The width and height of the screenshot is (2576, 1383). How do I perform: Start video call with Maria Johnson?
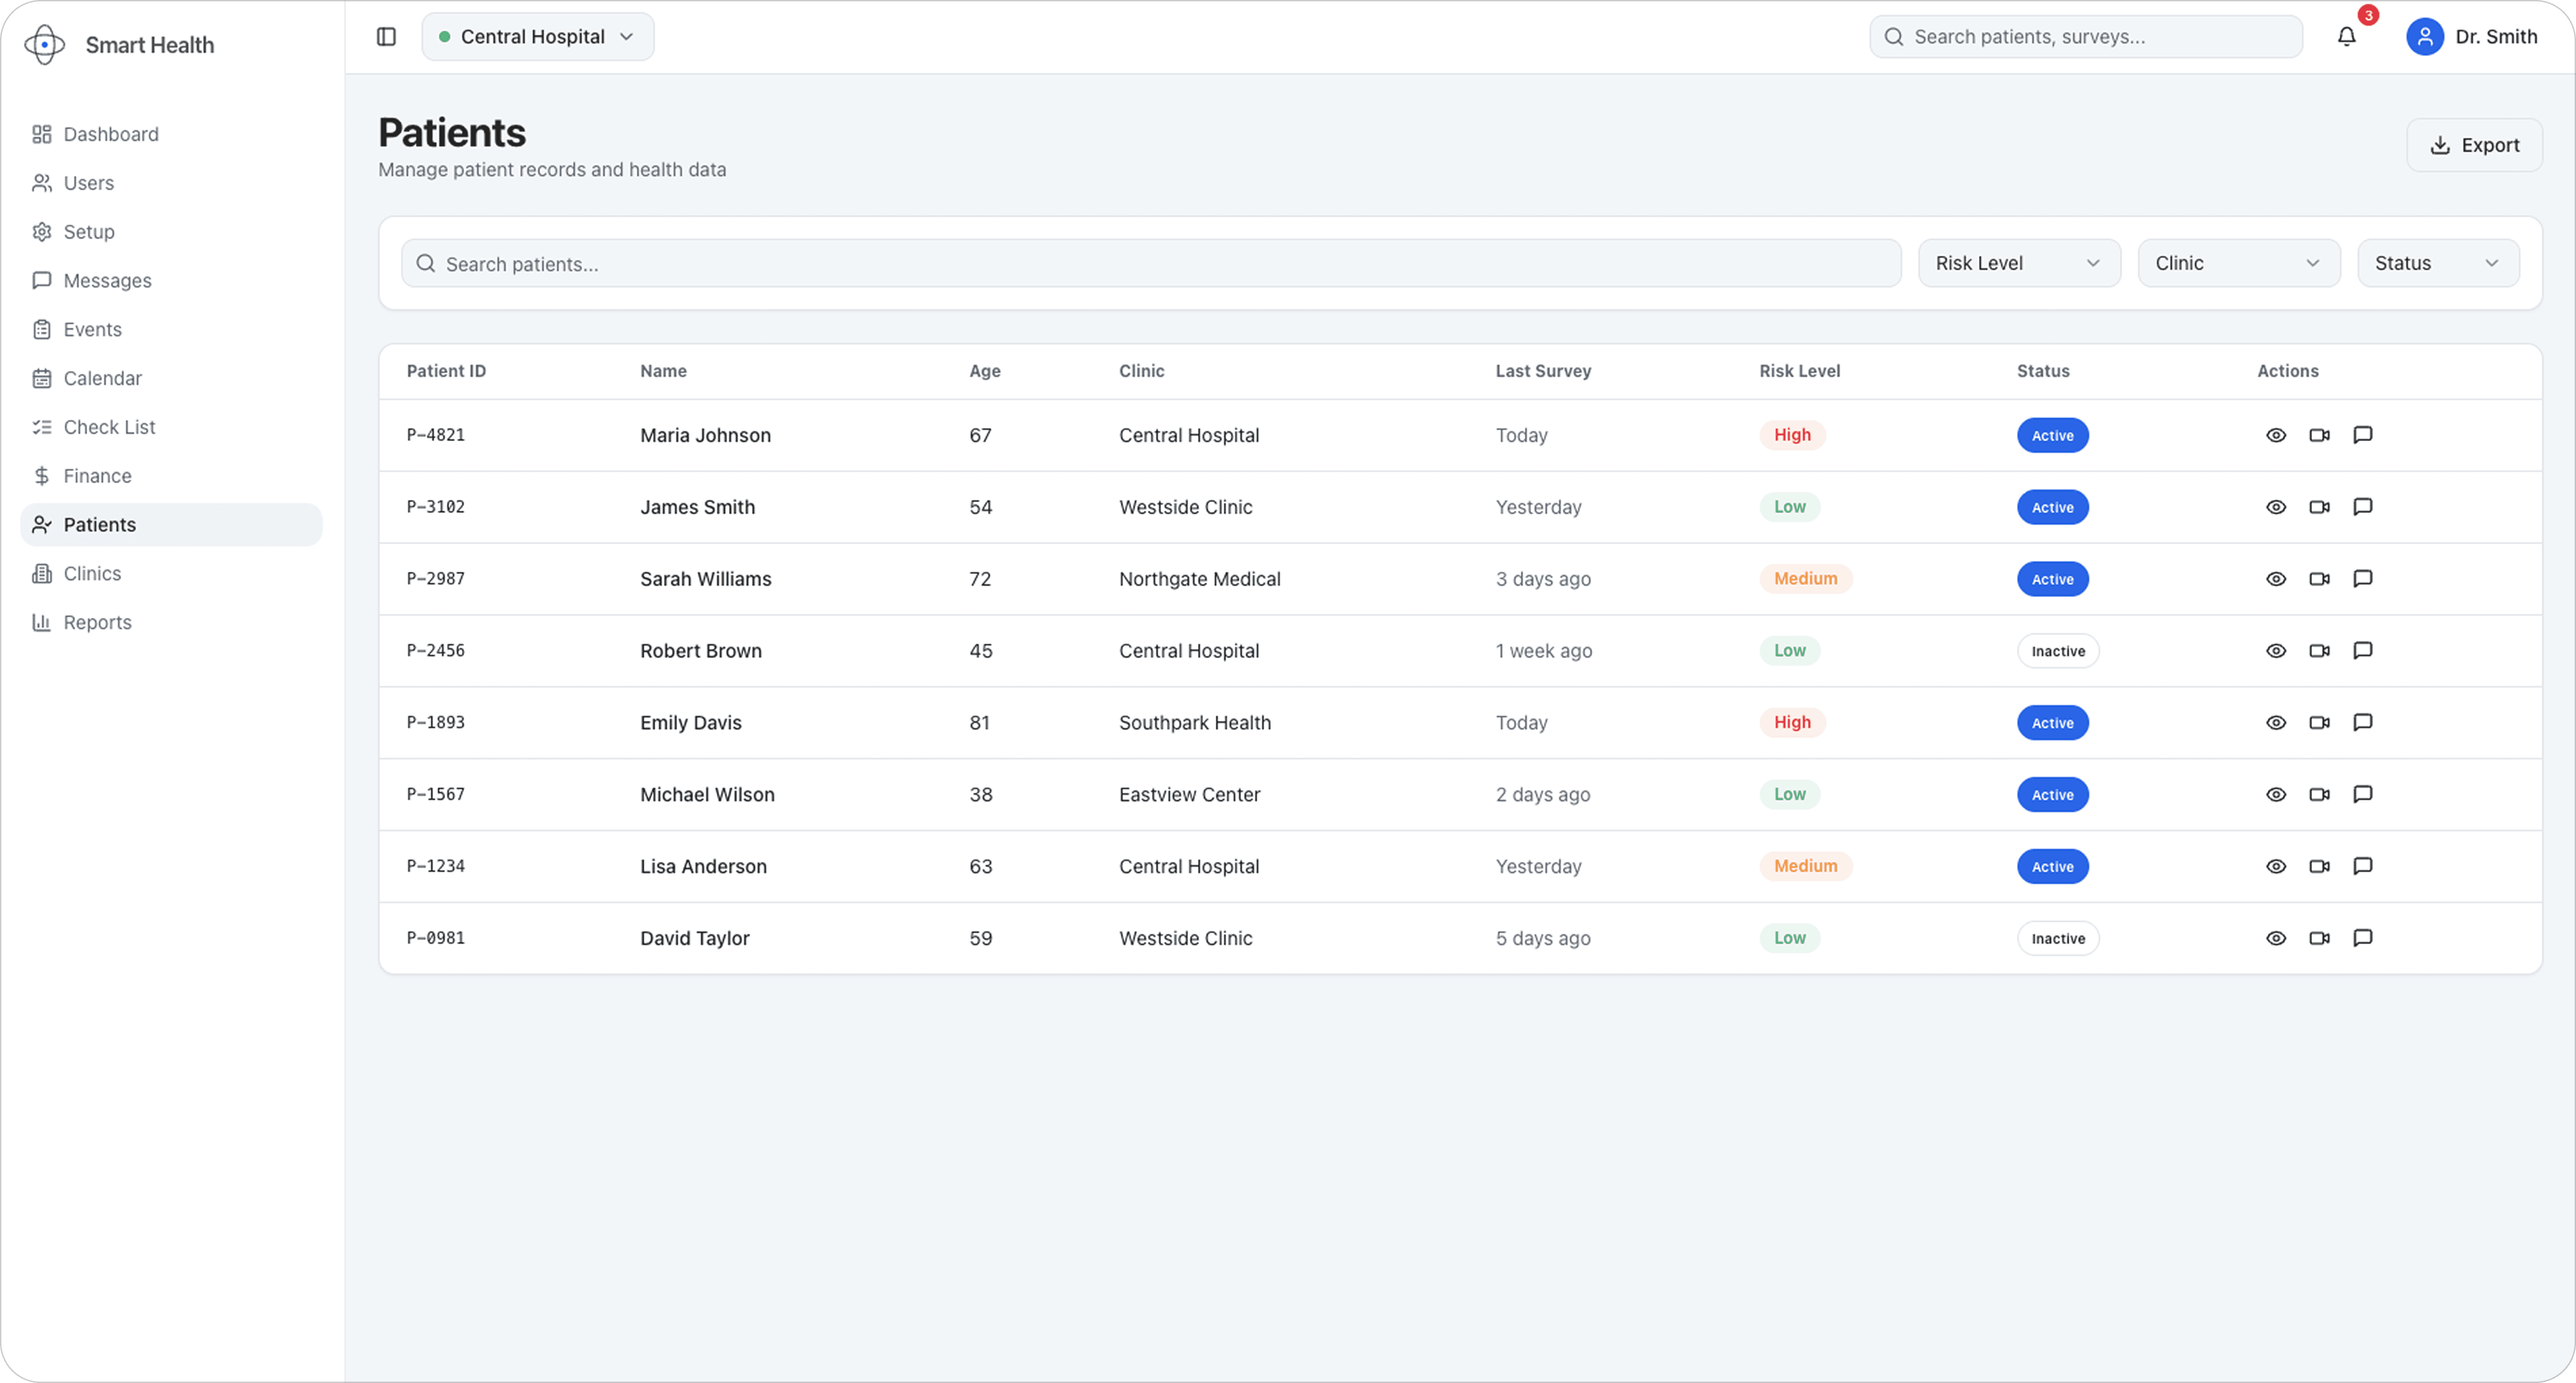tap(2319, 435)
